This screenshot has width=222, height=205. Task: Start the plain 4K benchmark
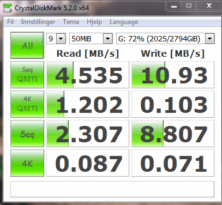point(27,163)
